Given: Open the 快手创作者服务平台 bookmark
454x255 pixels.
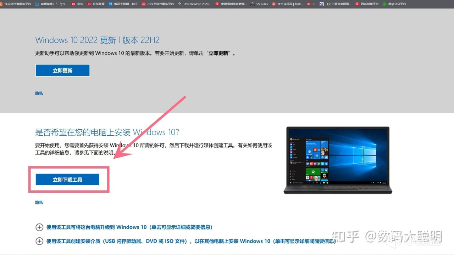Looking at the screenshot, I should [16, 4].
